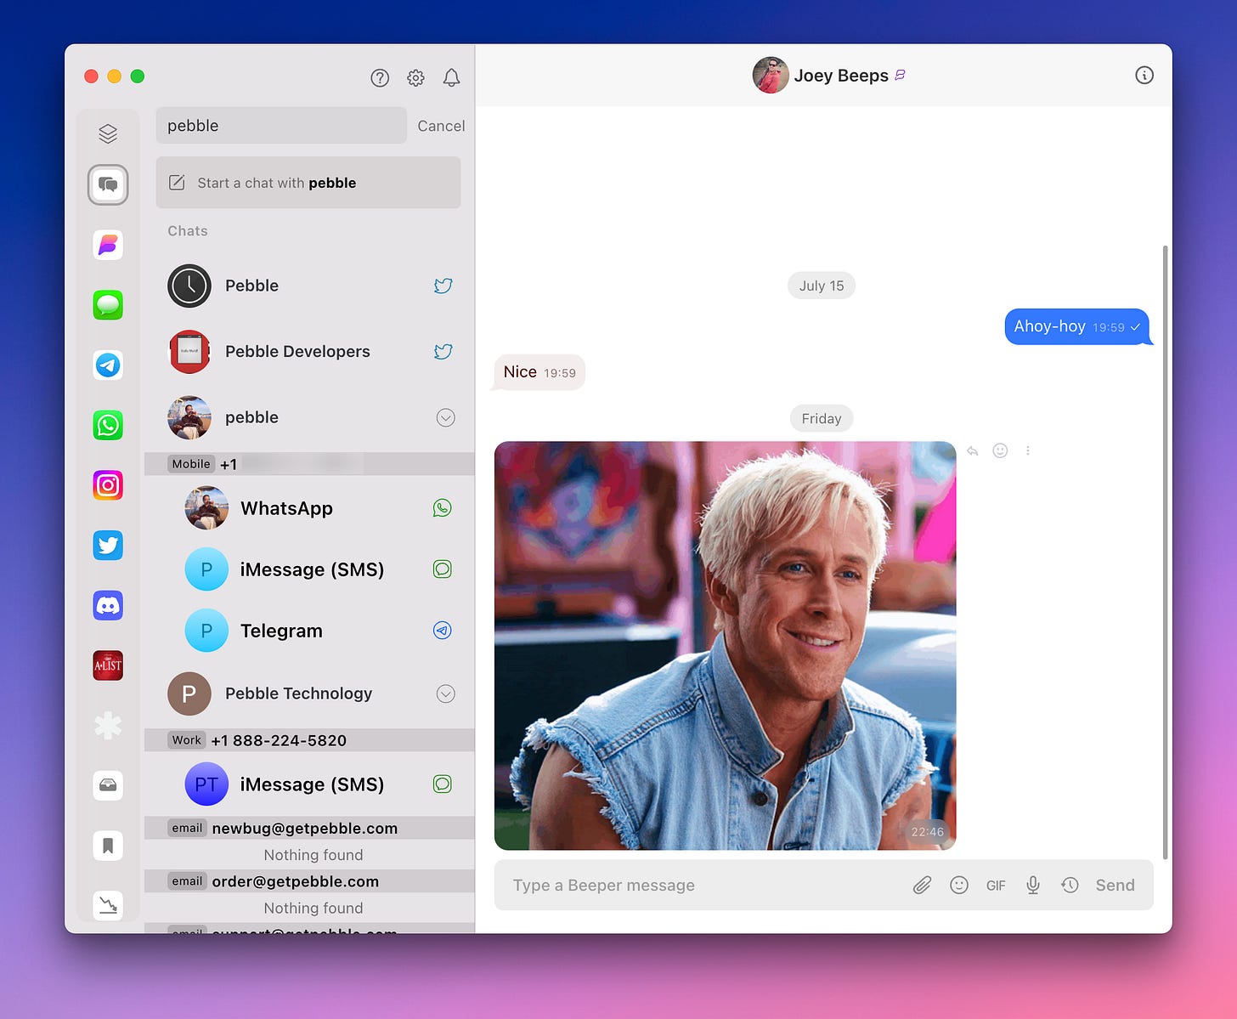1237x1019 pixels.
Task: Focus the Type a Beeper message field
Action: point(705,886)
